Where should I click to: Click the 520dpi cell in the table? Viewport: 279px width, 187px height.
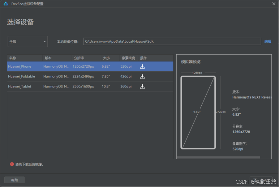coord(126,67)
